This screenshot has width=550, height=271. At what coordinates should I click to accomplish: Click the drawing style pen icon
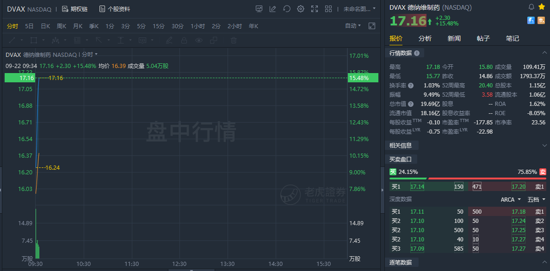(x=169, y=40)
